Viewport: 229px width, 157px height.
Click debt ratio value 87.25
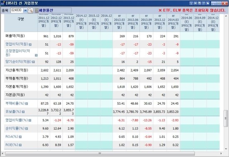(45, 103)
